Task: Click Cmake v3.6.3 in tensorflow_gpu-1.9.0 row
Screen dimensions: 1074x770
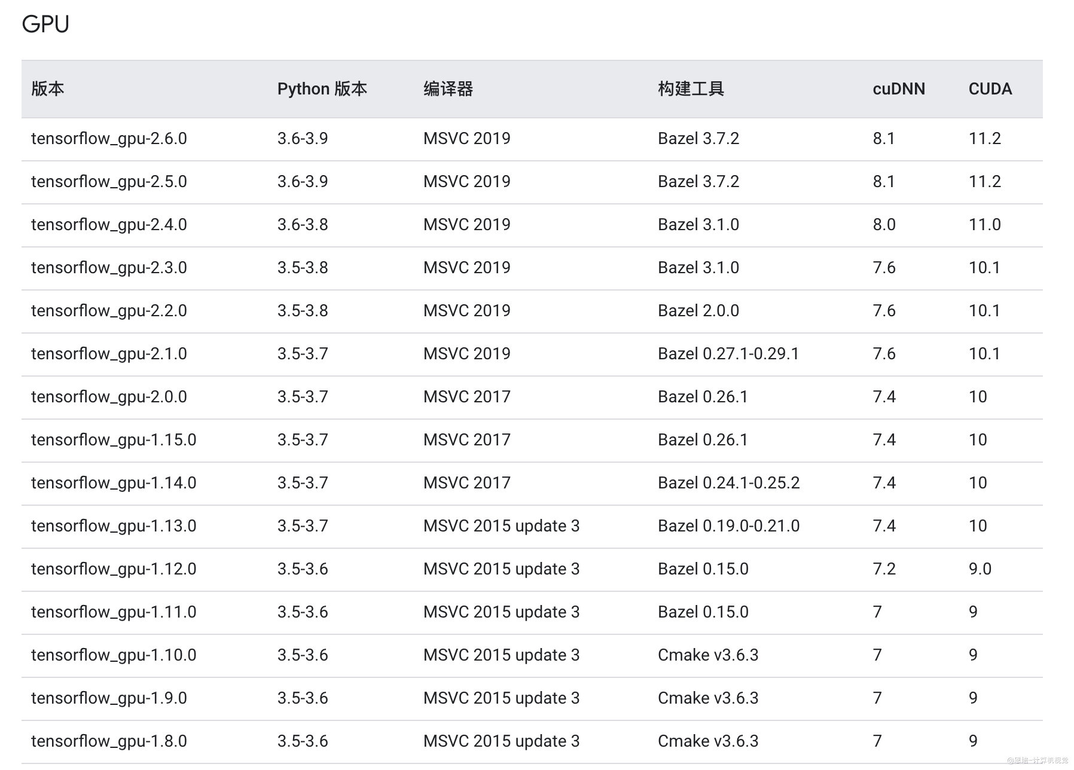Action: [x=708, y=698]
